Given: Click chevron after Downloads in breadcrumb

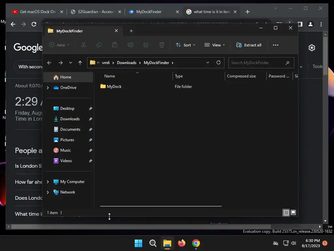Looking at the screenshot, I should (x=140, y=63).
